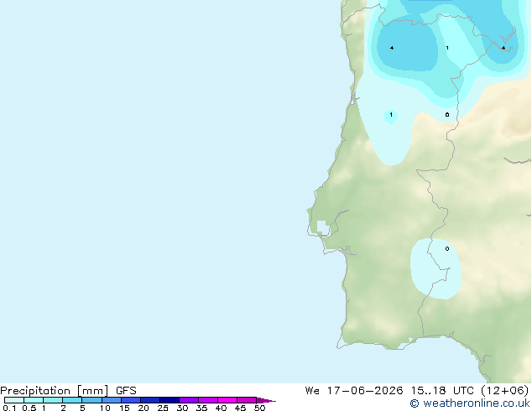Click the "4" value in the eastern border blue area
This screenshot has width=532, height=411.
[503, 48]
